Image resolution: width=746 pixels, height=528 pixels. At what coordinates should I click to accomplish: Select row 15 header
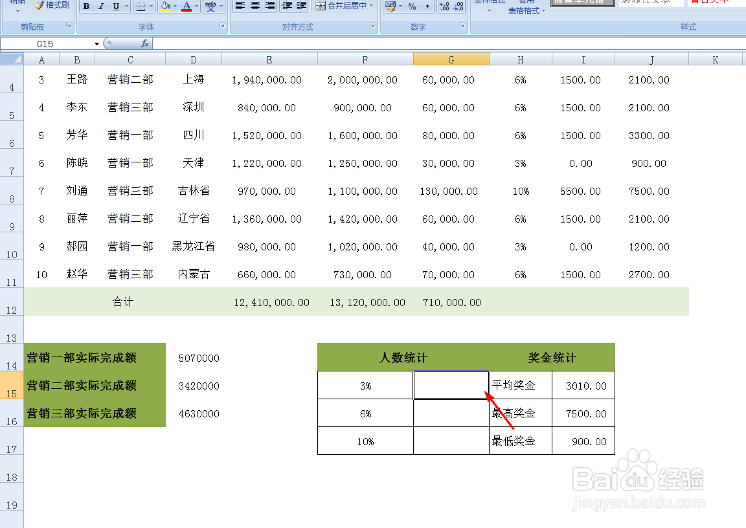click(12, 385)
